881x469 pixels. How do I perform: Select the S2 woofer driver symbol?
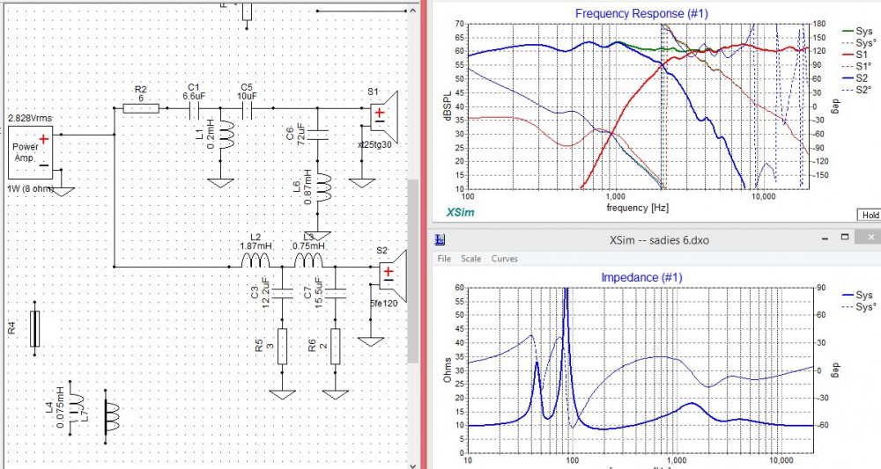click(389, 271)
